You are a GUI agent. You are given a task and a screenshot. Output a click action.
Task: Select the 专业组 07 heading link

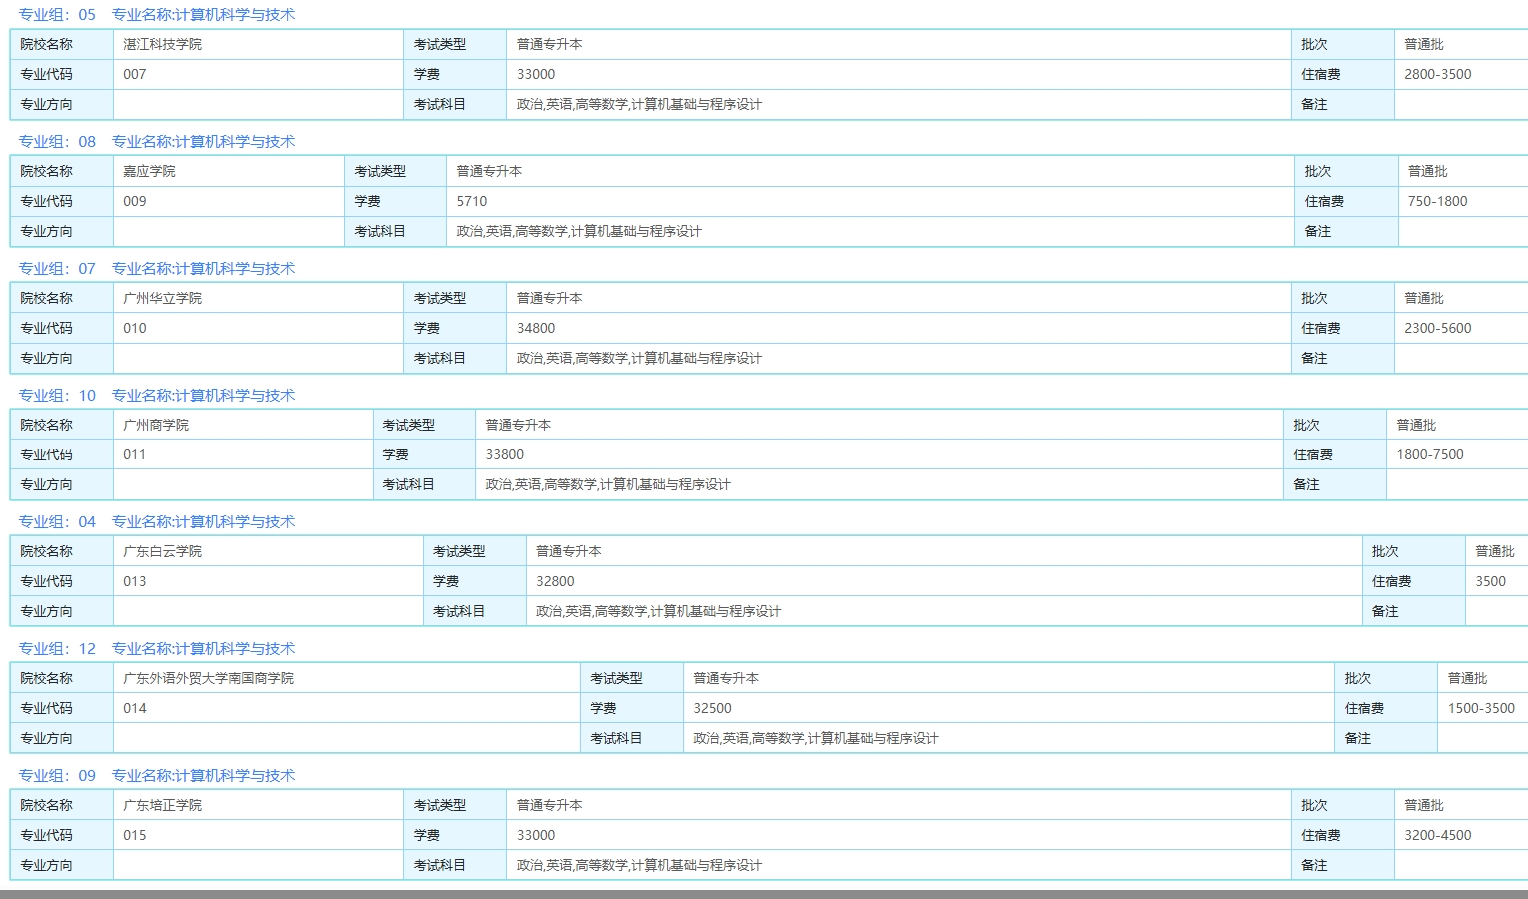[157, 269]
